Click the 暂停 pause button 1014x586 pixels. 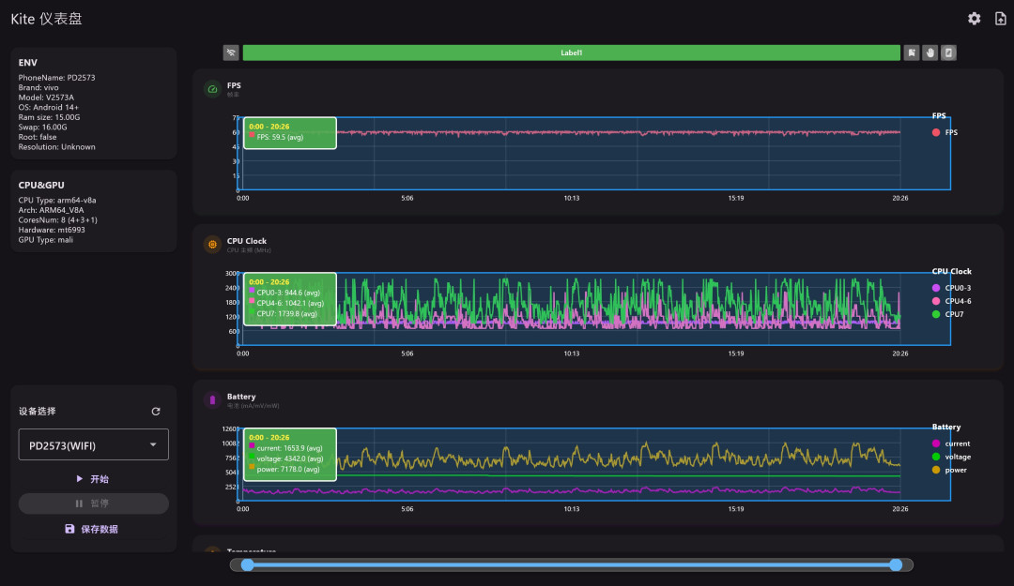coord(94,503)
